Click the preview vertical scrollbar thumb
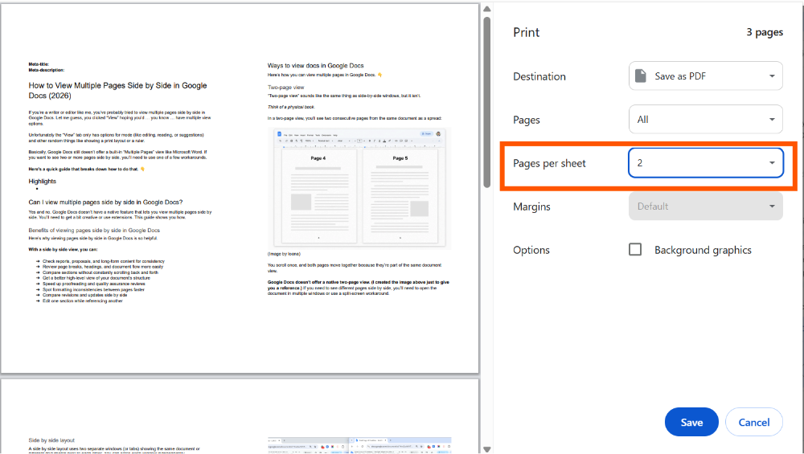This screenshot has width=804, height=454. [486, 103]
